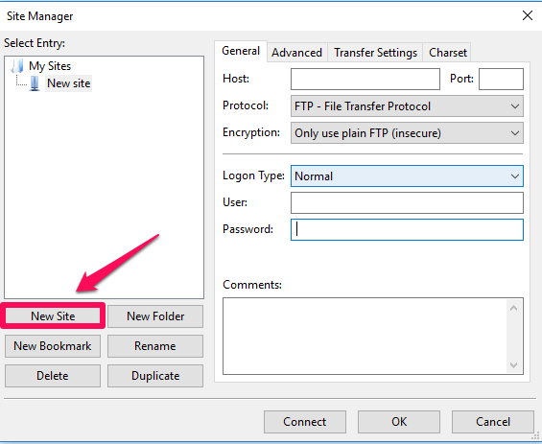This screenshot has height=444, width=542.
Task: Focus the Port input field
Action: (x=501, y=80)
